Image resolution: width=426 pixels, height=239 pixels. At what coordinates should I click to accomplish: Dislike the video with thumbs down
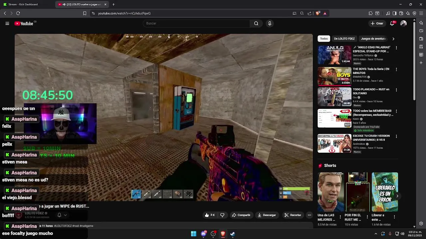tap(222, 215)
